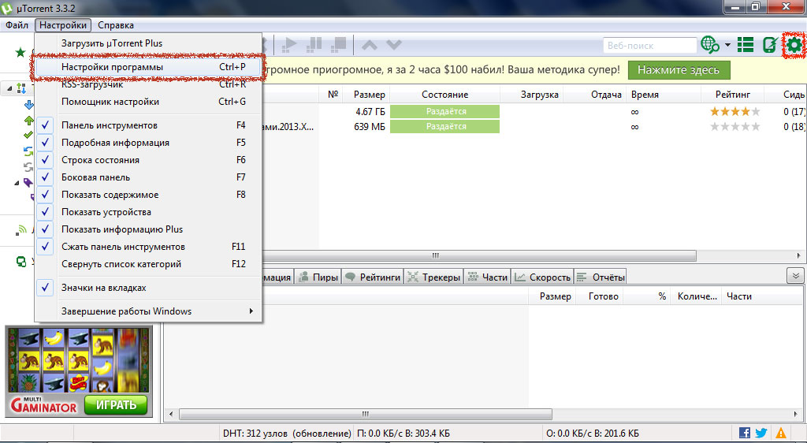This screenshot has height=443, width=807.
Task: Click the stop torrent toolbar icon
Action: click(x=338, y=45)
